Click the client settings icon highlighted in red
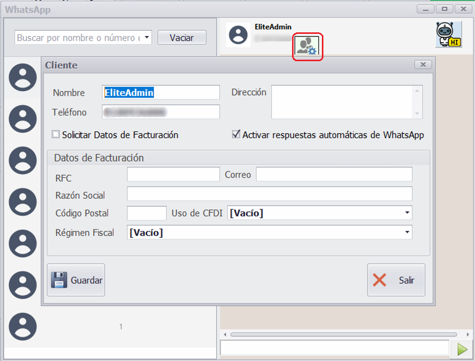Image resolution: width=475 pixels, height=361 pixels. [x=308, y=47]
